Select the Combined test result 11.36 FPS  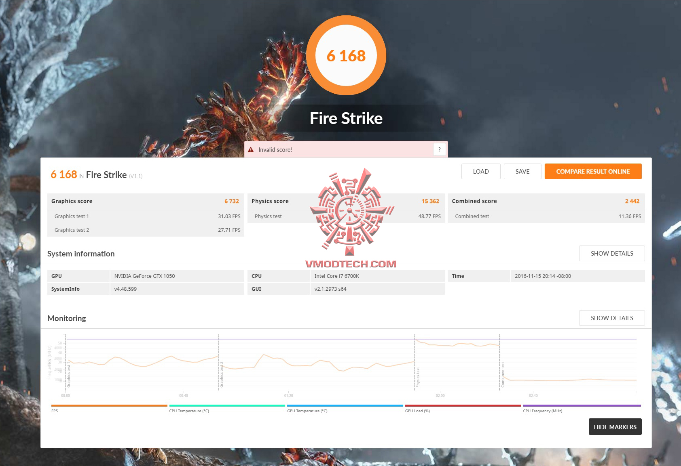[630, 216]
